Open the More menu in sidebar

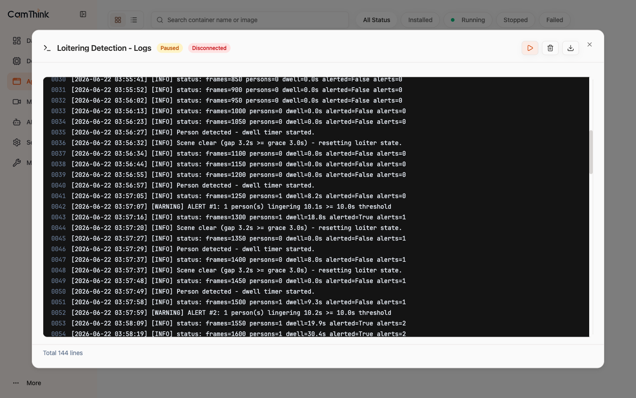pyautogui.click(x=27, y=383)
